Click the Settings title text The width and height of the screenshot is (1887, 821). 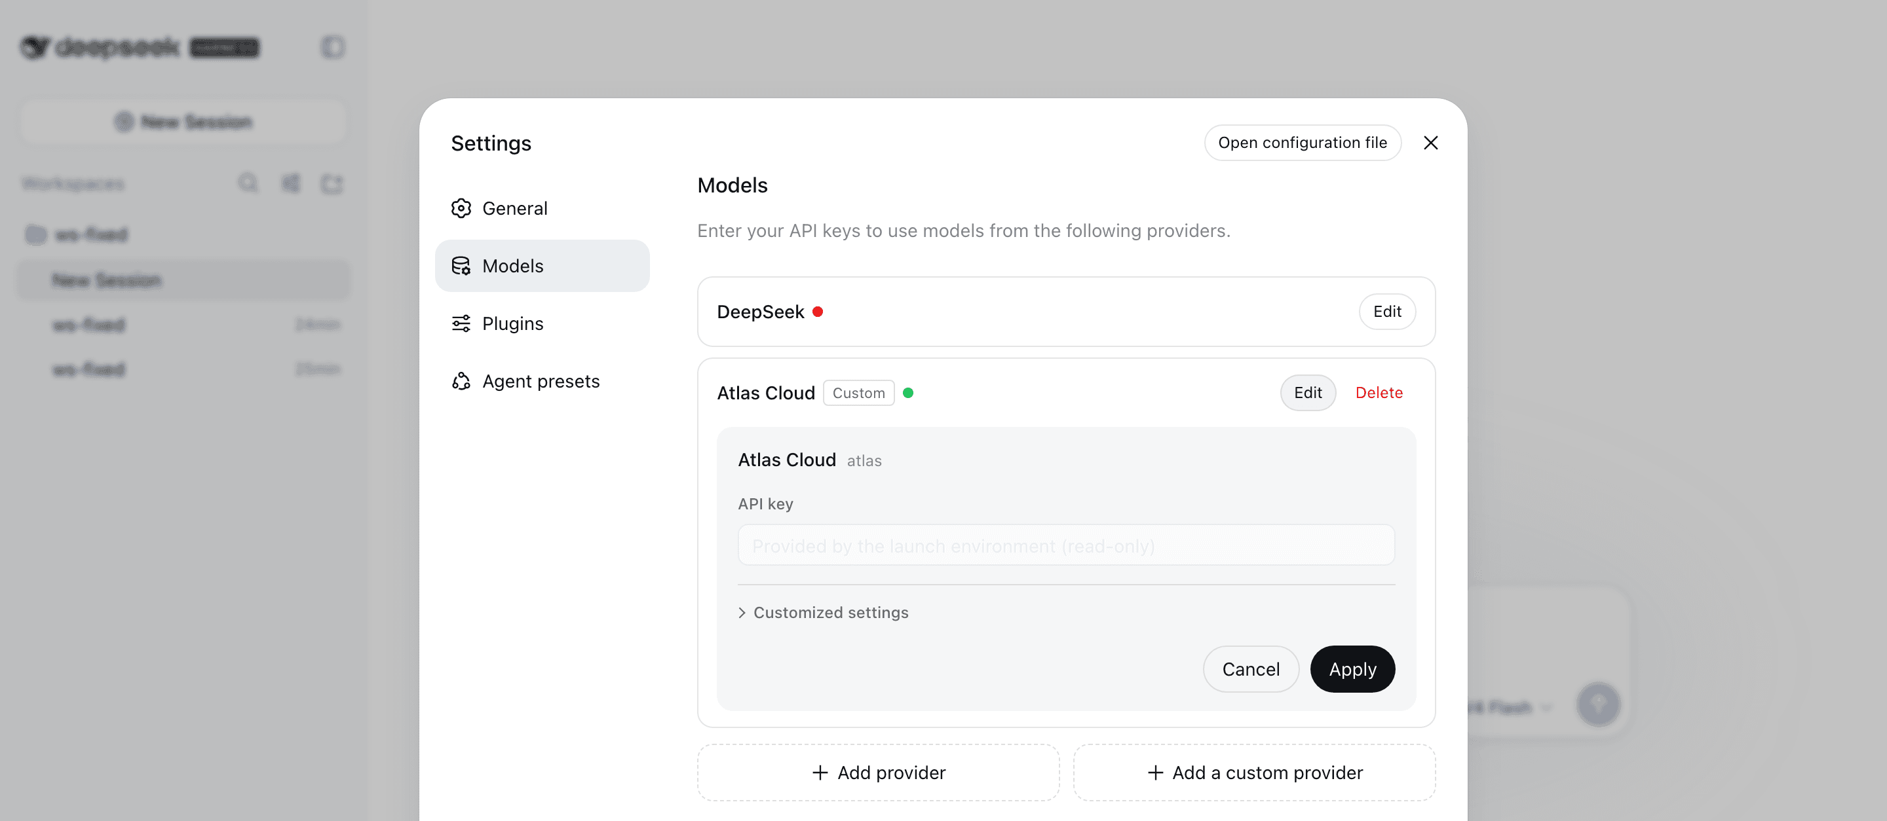491,143
